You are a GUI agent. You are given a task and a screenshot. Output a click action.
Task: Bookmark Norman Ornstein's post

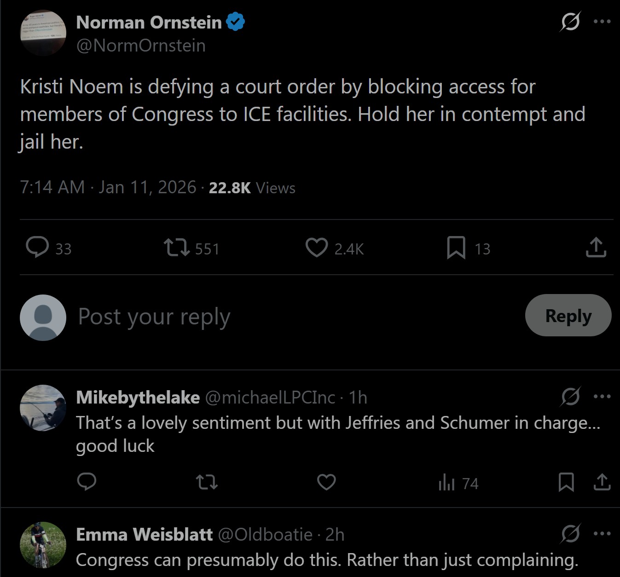pos(456,248)
